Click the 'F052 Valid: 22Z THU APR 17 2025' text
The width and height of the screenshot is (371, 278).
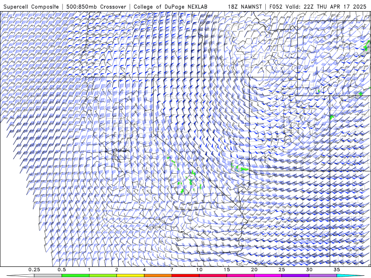point(318,7)
